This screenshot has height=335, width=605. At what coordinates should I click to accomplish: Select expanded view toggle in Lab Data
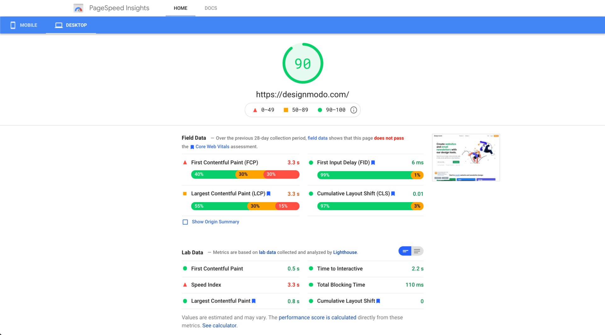(x=417, y=251)
